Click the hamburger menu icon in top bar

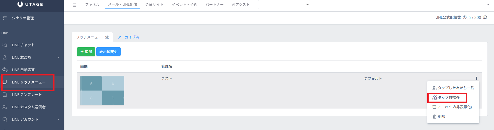pos(74,5)
